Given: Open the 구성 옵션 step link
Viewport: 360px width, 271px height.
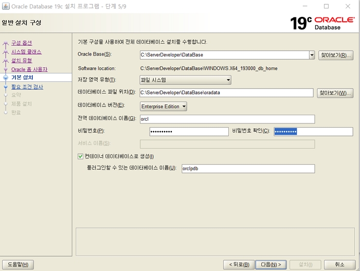Looking at the screenshot, I should pos(22,43).
